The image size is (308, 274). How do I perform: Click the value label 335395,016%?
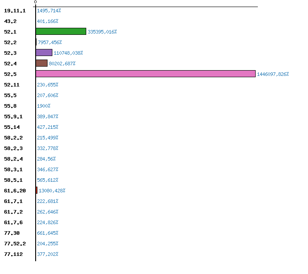102,32
